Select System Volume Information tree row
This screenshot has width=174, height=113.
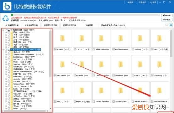[x=29, y=54]
